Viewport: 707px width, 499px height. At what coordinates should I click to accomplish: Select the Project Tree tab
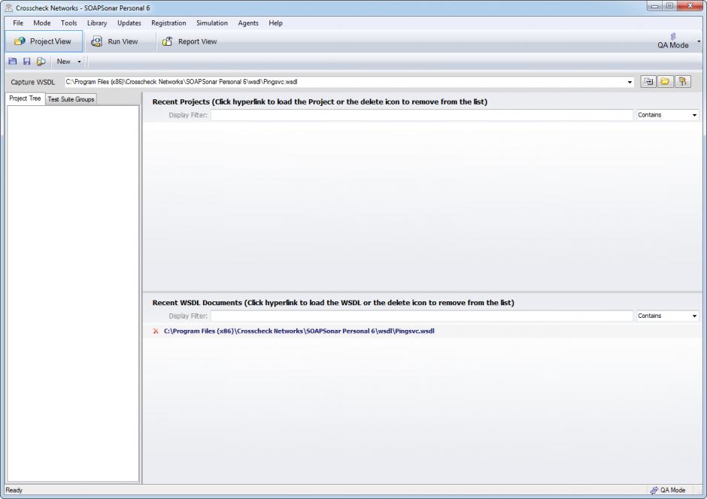click(25, 98)
